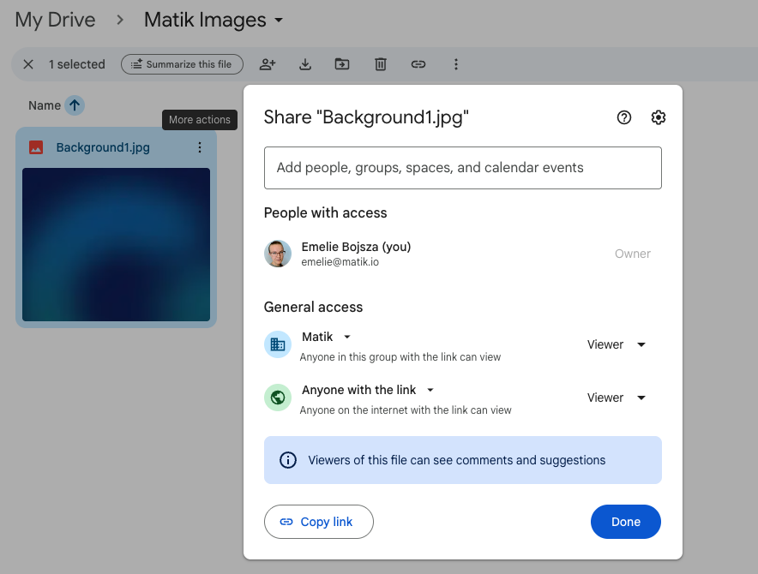The height and width of the screenshot is (574, 758).
Task: Open more options for Background1.jpg
Action: pyautogui.click(x=200, y=147)
